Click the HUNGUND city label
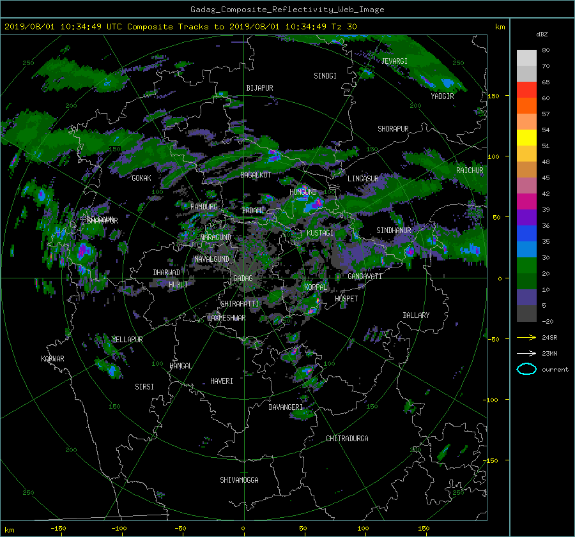This screenshot has width=575, height=537. (x=303, y=192)
